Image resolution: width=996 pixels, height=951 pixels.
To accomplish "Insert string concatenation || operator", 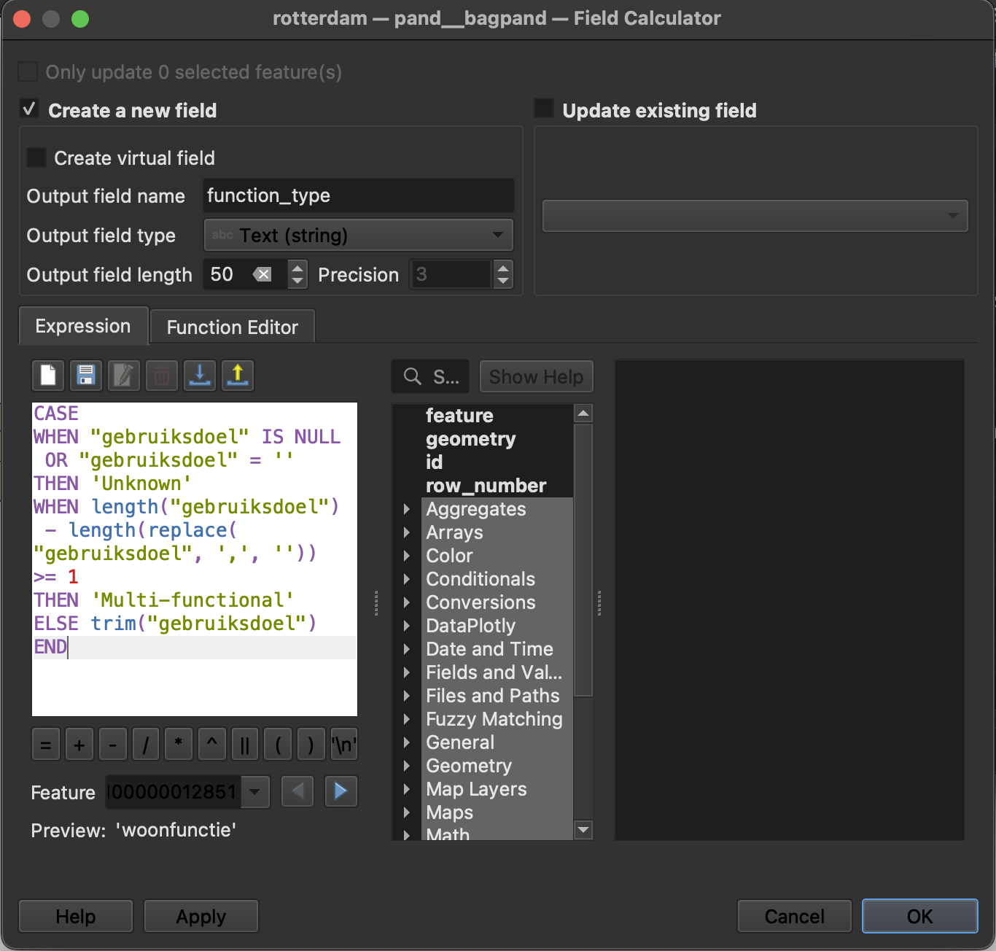I will point(245,745).
